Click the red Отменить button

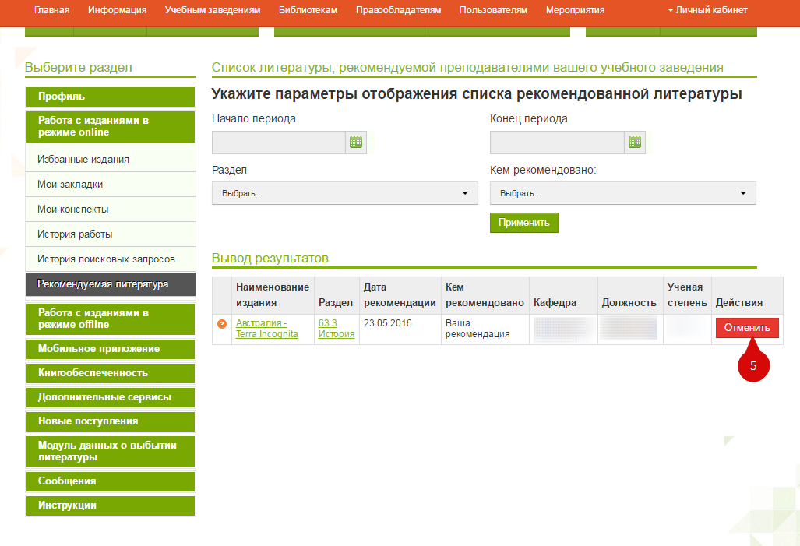[747, 328]
